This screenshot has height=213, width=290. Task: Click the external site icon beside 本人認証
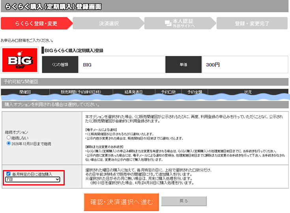(168, 23)
